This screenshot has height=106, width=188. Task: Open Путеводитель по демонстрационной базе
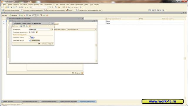(x=89, y=10)
